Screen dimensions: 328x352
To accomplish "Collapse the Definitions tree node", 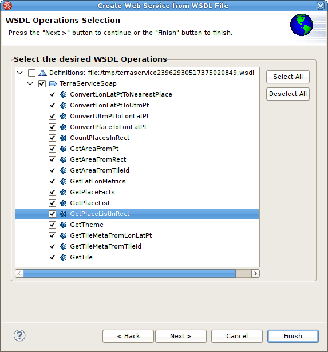I will 20,73.
